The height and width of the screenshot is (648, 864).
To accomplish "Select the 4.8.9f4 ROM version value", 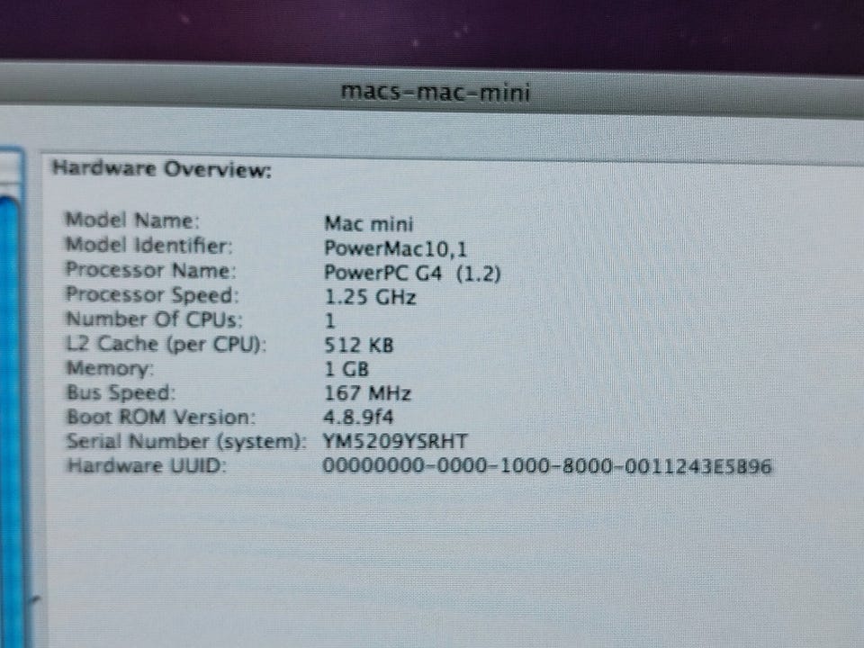I will (358, 417).
